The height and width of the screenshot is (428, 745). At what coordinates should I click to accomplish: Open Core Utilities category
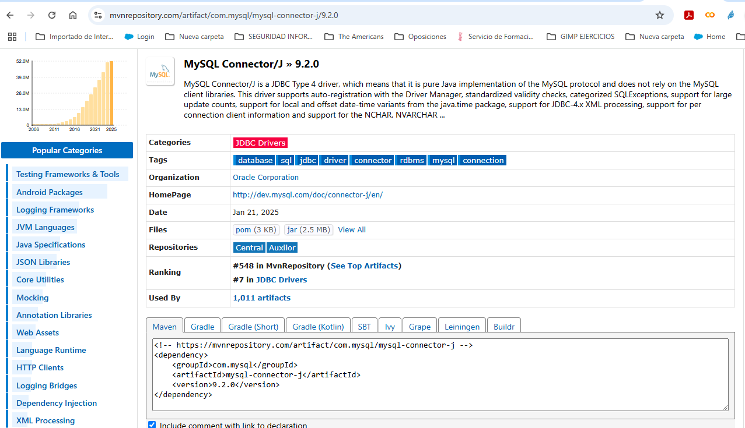[x=40, y=280]
